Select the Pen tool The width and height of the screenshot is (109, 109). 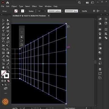tap(3, 28)
